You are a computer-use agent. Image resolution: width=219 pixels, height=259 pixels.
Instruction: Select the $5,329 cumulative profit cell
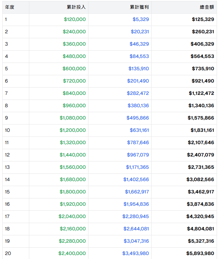pos(141,19)
